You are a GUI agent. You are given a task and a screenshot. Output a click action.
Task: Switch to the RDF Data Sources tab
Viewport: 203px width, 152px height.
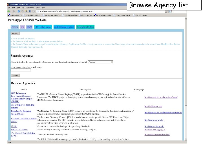coord(43,27)
